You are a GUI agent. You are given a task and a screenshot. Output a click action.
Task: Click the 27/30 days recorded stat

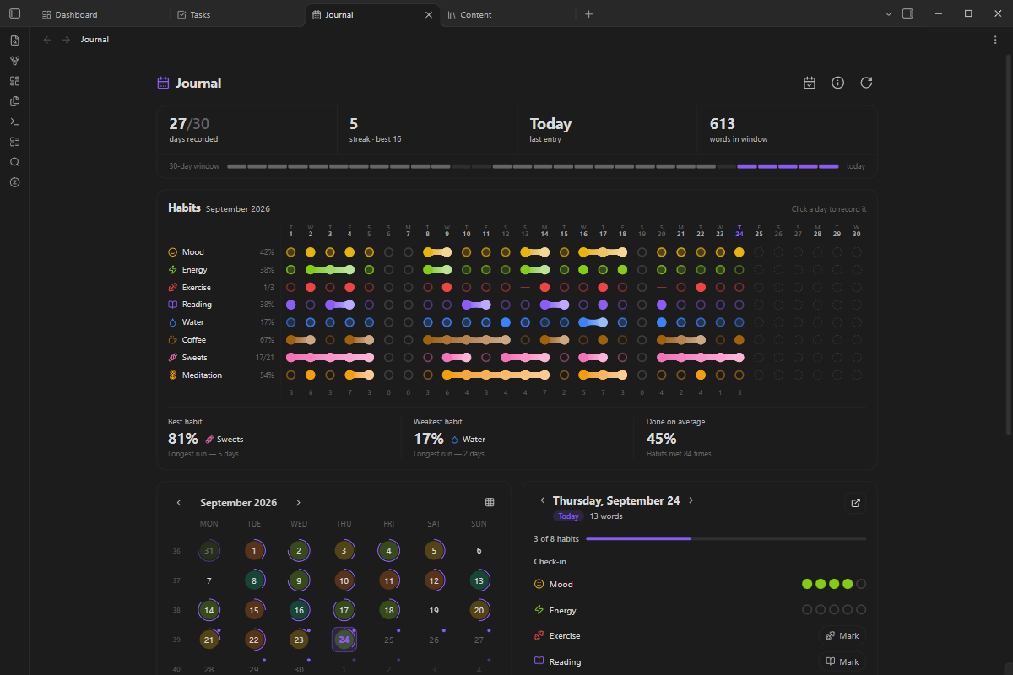click(247, 130)
